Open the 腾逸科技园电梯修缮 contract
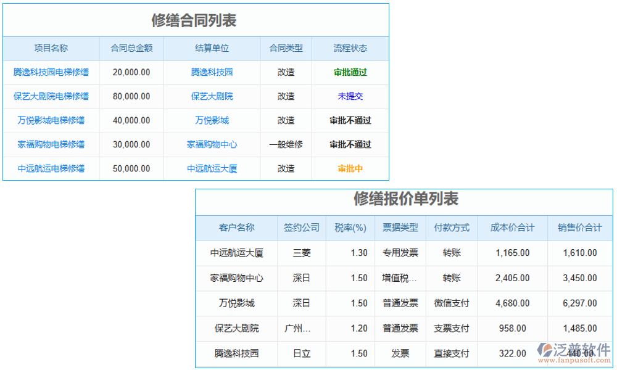Screen dimensions: 617x370 tap(52, 72)
